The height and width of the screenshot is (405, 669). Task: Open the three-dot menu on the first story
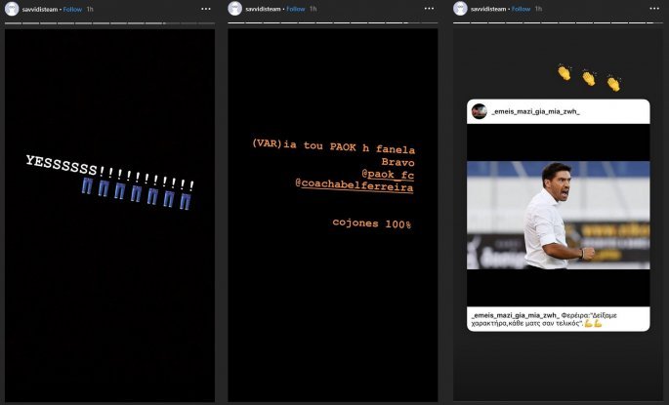click(205, 9)
